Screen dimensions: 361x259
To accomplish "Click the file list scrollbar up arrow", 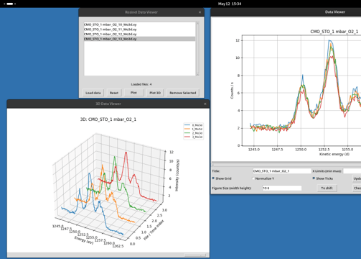I will pyautogui.click(x=197, y=23).
